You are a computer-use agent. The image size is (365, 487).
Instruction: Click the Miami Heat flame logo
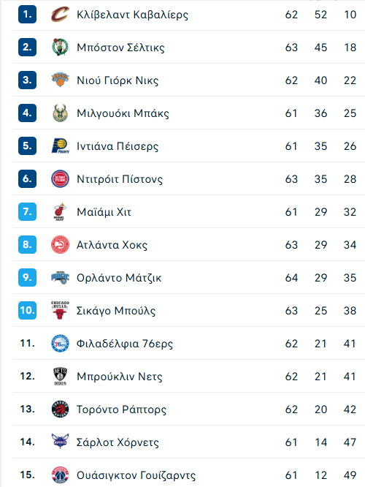tap(60, 212)
